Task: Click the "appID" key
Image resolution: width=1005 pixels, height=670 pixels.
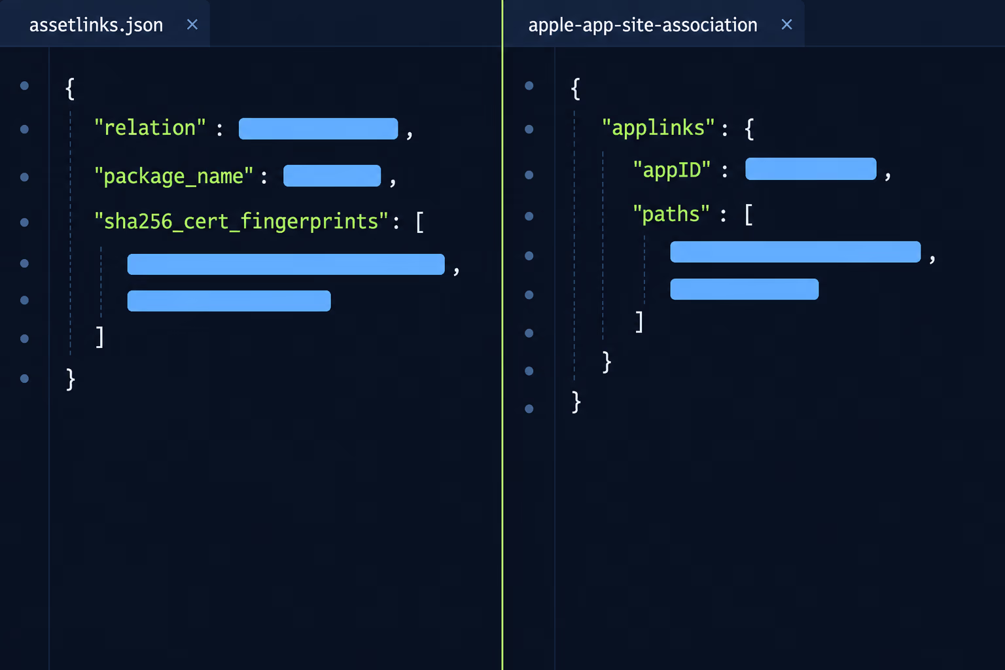Action: pos(672,170)
